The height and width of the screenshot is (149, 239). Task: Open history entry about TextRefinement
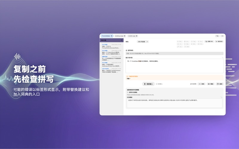[x=111, y=71]
